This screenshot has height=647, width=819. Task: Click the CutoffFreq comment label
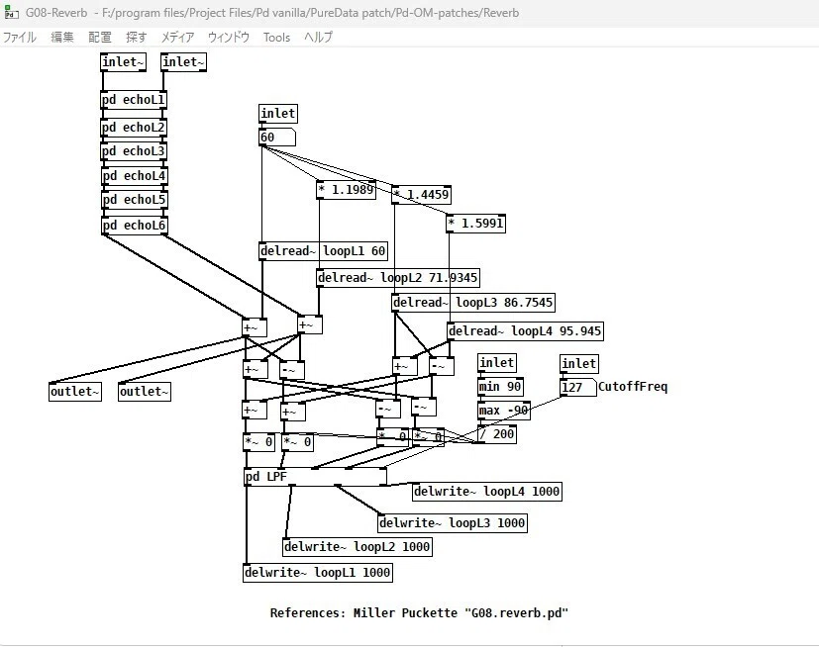coord(633,387)
